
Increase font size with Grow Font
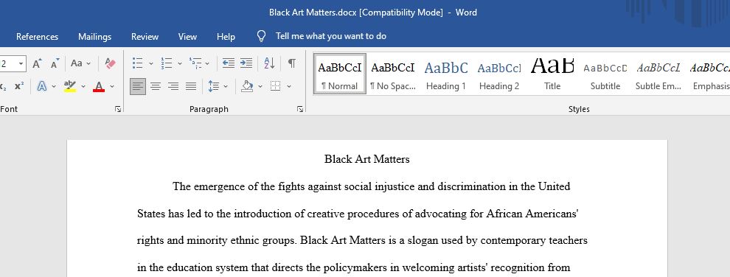[38, 63]
